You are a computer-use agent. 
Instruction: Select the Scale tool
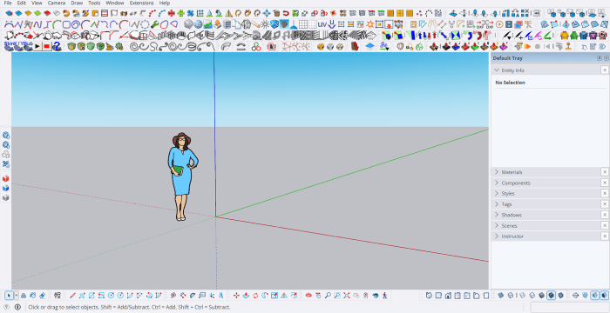click(x=274, y=296)
